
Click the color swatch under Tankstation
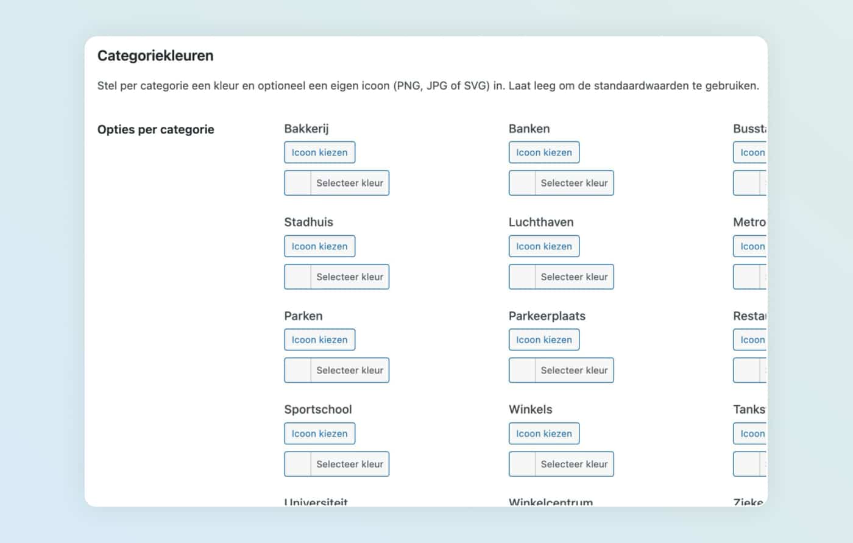pyautogui.click(x=746, y=464)
